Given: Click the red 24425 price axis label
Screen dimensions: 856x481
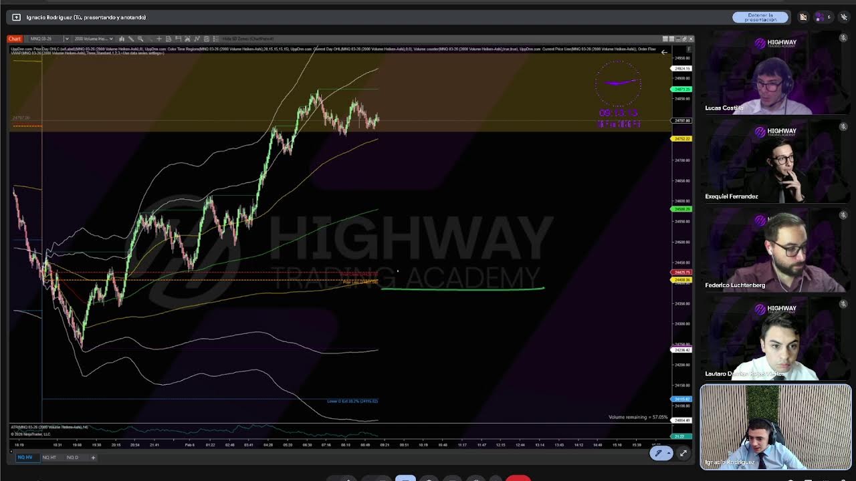Looking at the screenshot, I should (x=682, y=273).
